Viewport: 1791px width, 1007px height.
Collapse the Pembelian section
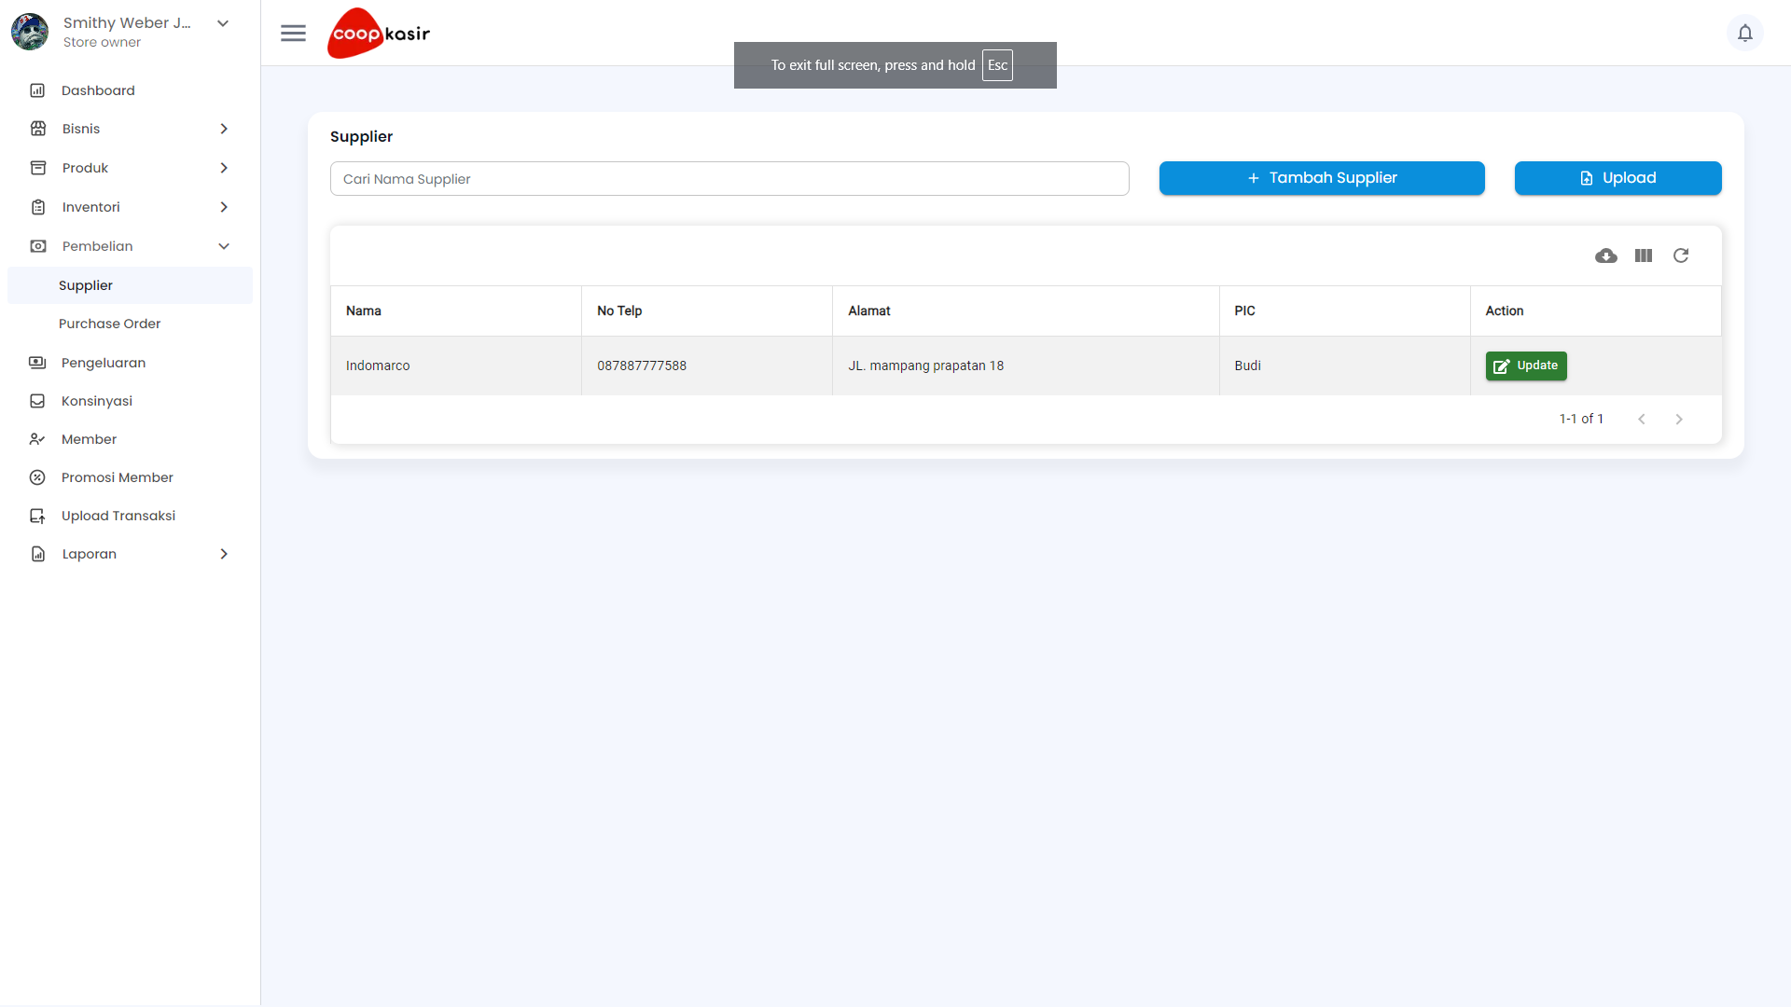(x=98, y=245)
